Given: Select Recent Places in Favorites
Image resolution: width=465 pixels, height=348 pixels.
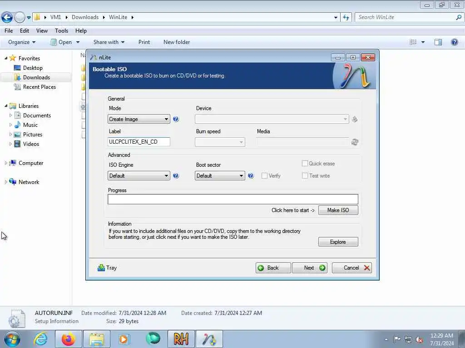Looking at the screenshot, I should pos(39,87).
